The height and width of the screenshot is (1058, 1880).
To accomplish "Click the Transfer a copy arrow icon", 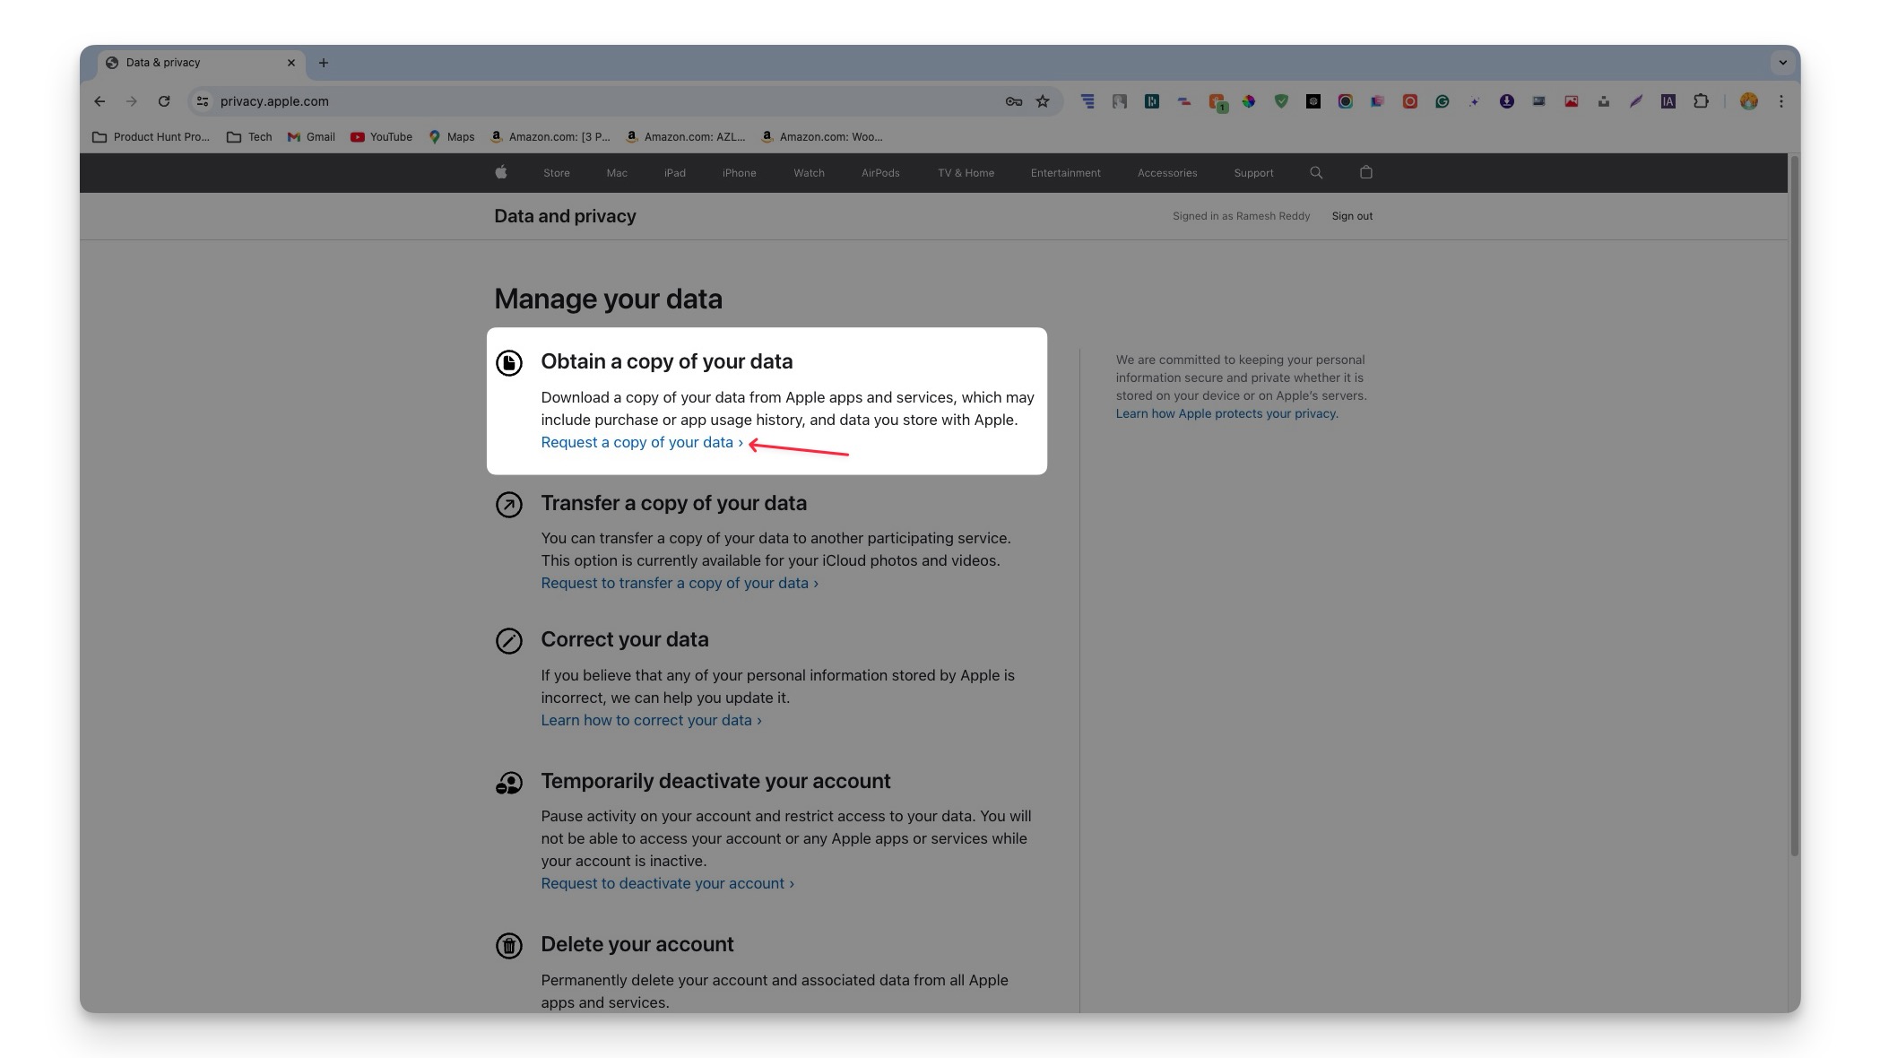I will point(509,505).
